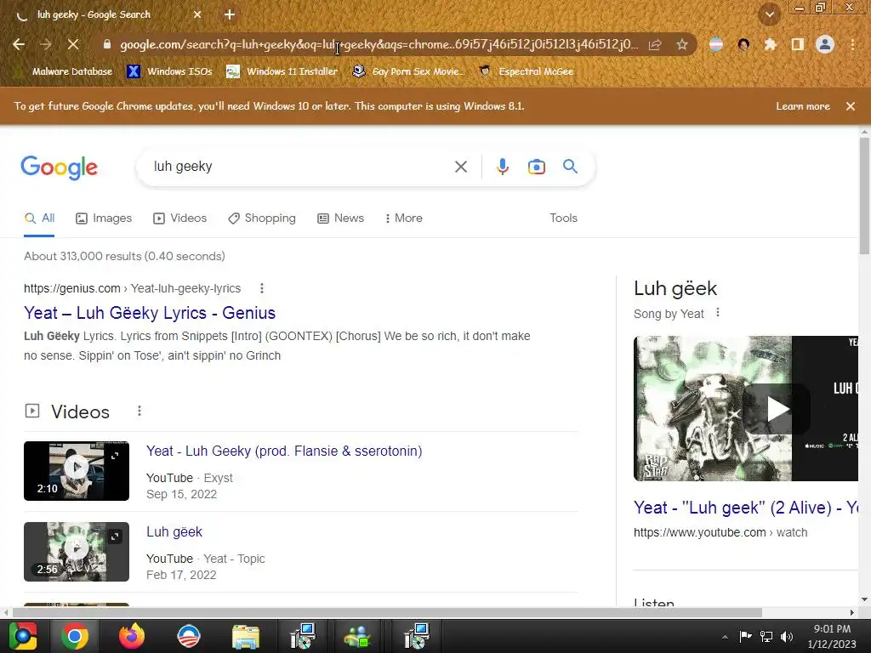This screenshot has width=871, height=653.
Task: Search by image with the camera icon
Action: (x=537, y=167)
